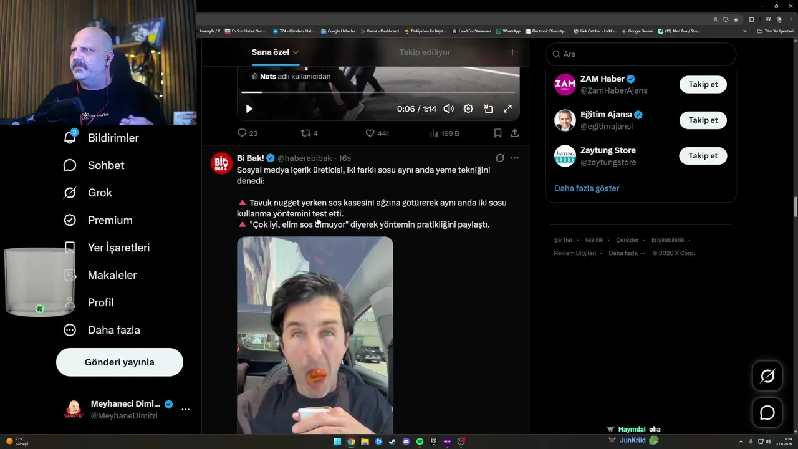Viewport: 798px width, 449px height.
Task: Open Erişilebilirlik footer link
Action: point(668,240)
